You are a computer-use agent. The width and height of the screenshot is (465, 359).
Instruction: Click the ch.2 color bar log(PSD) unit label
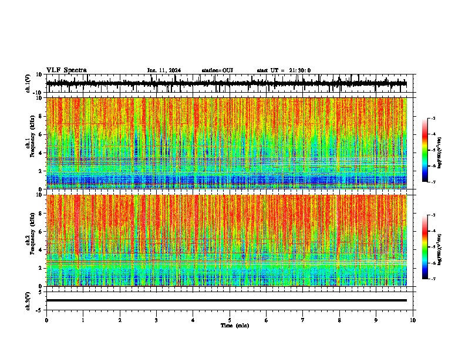tap(440, 250)
